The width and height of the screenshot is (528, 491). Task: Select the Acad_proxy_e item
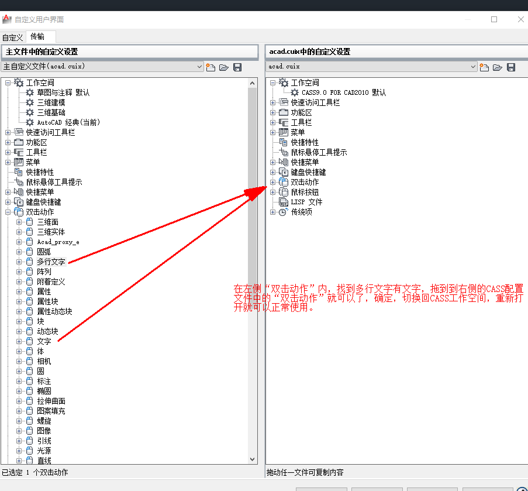[58, 242]
